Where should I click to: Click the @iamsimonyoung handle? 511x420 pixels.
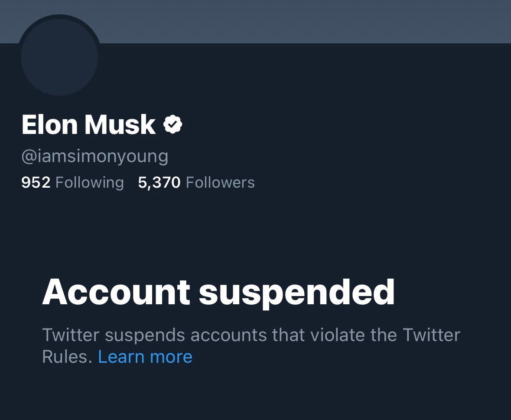[x=95, y=156]
